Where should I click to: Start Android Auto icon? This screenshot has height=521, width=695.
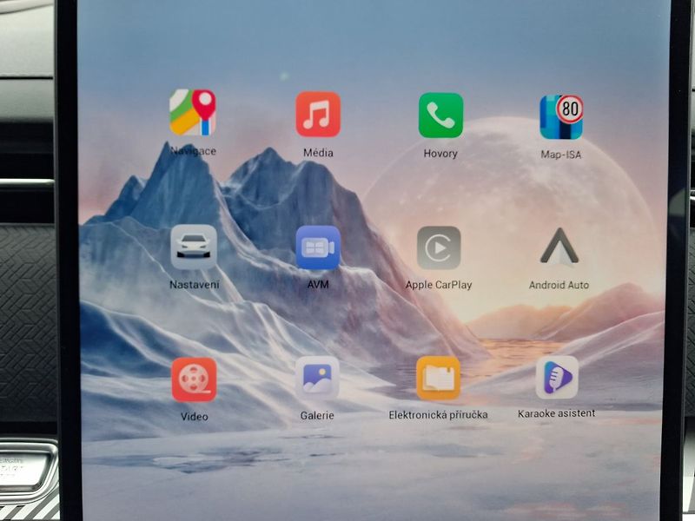559,247
